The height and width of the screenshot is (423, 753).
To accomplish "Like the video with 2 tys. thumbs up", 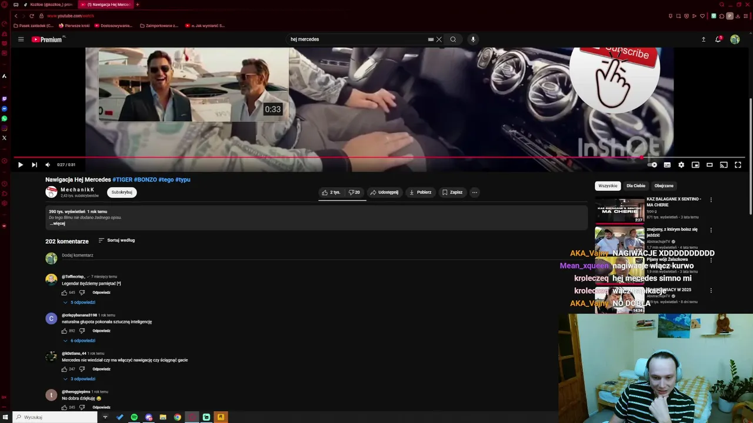I will point(331,192).
